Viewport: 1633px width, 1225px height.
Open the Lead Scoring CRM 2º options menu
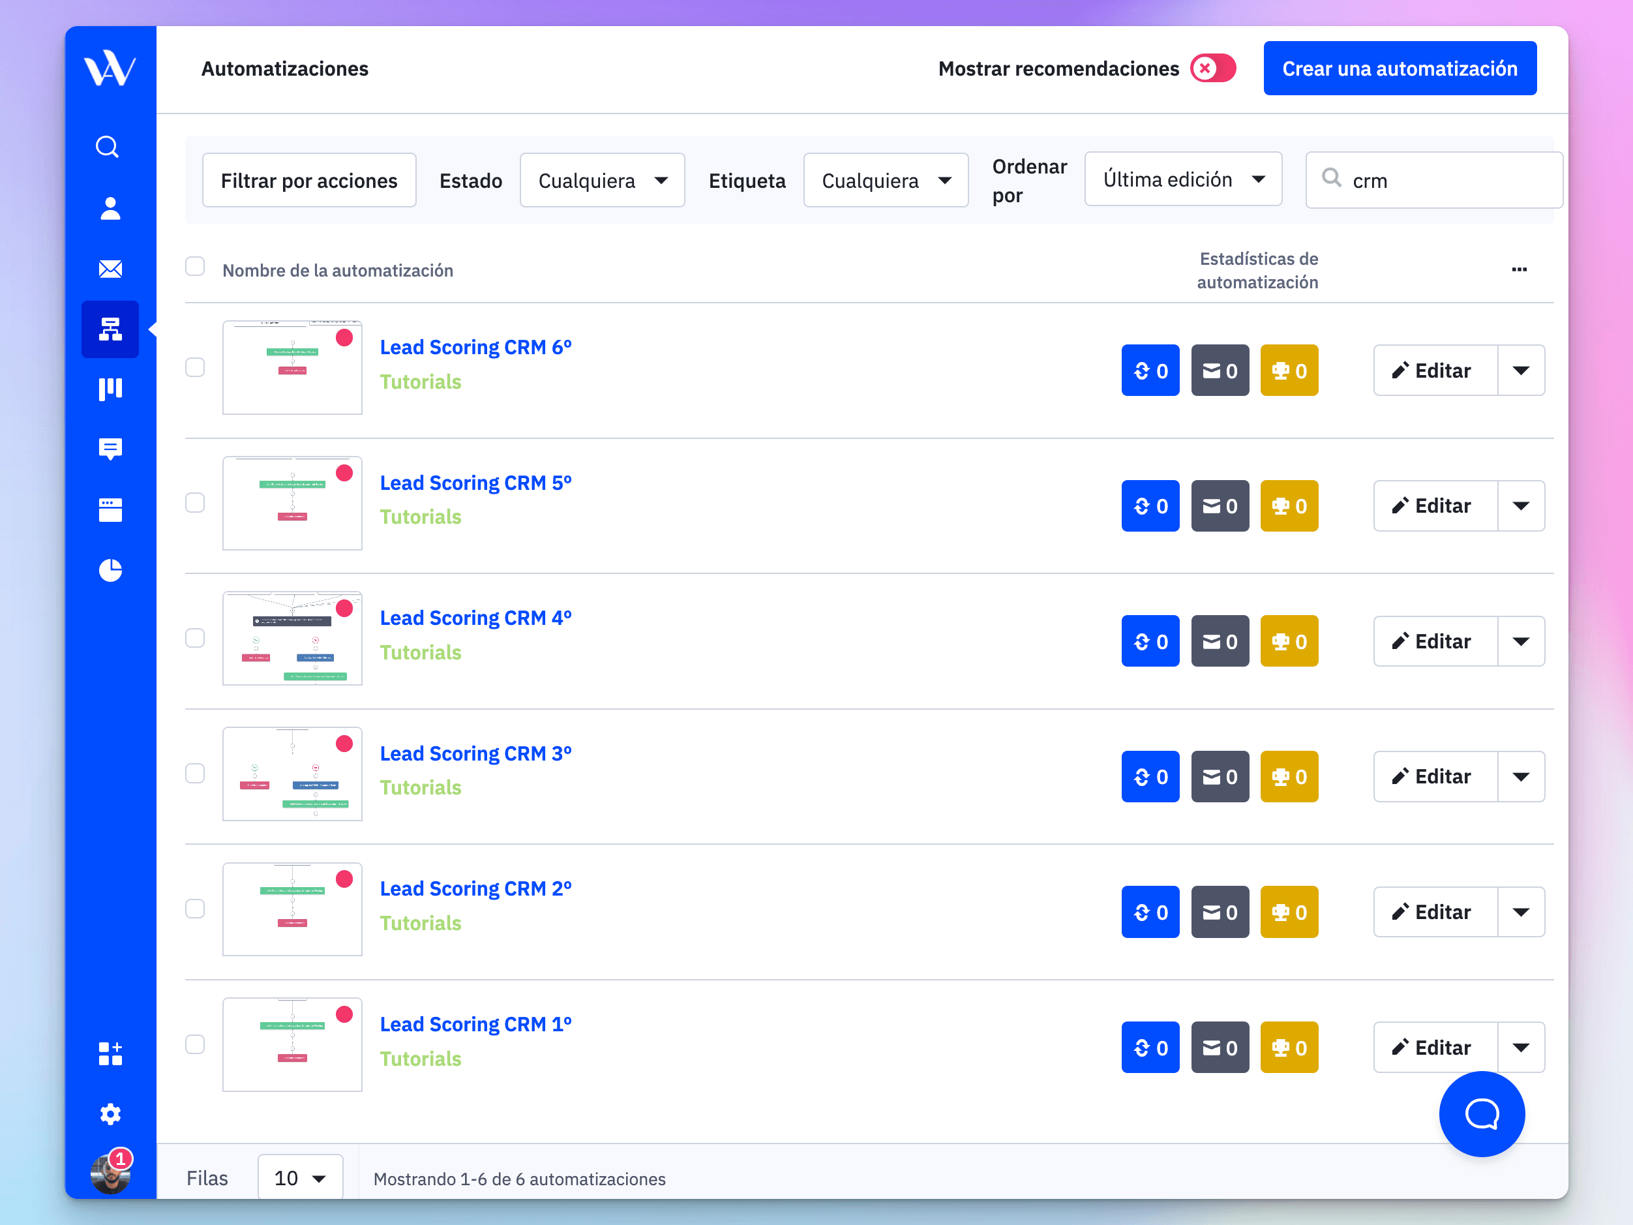click(x=1521, y=910)
